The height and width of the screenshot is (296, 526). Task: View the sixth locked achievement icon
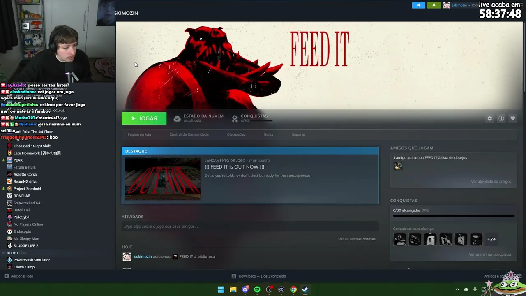coord(476,239)
